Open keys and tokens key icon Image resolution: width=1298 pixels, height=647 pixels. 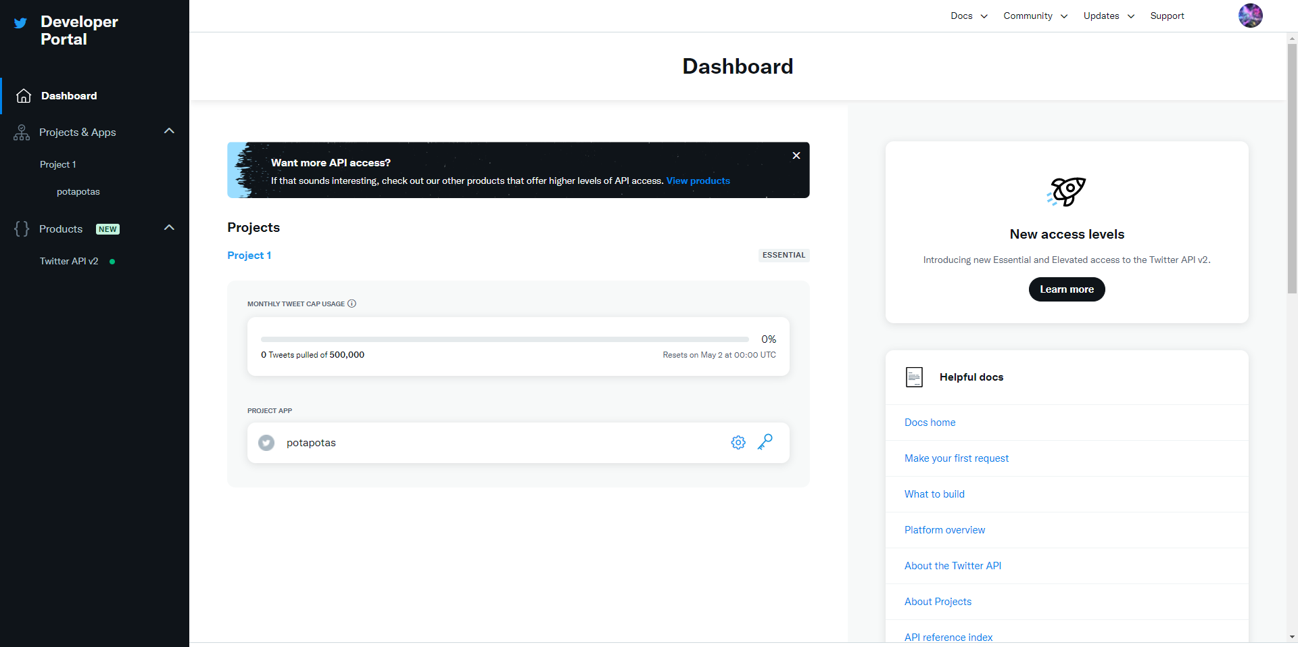765,442
